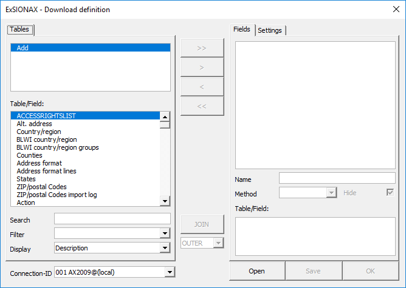Select States in the table list
The height and width of the screenshot is (288, 406).
click(x=85, y=179)
